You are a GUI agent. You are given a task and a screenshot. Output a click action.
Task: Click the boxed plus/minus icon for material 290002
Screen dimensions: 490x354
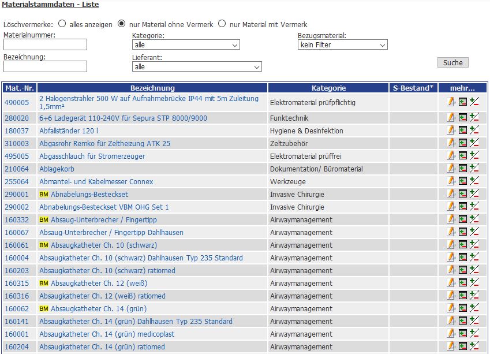coord(463,207)
